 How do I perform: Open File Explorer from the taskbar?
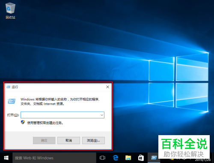click(128, 158)
